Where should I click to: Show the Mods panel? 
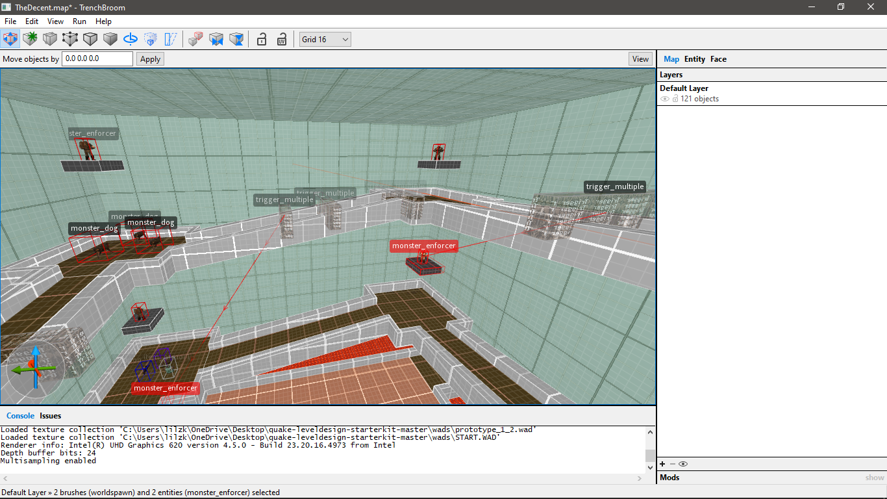[875, 478]
